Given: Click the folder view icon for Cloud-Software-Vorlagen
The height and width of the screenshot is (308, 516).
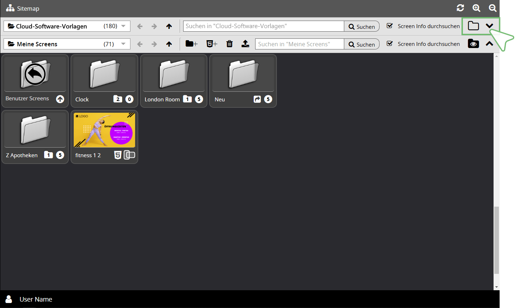Looking at the screenshot, I should click(473, 26).
